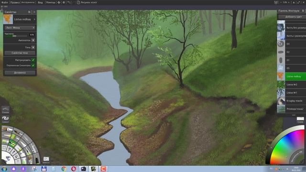Select the Prostaya trava2 preset

(292, 109)
